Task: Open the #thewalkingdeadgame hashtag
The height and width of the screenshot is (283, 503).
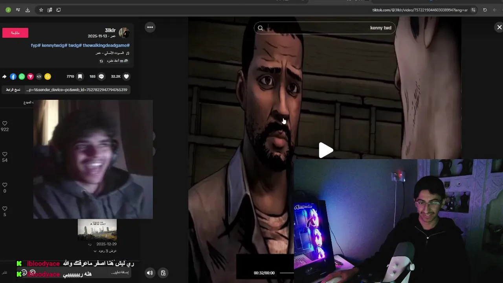Action: [106, 46]
